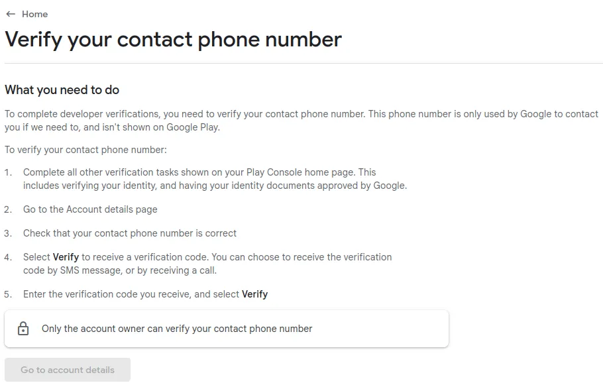Select step 3 about checking your phone number
603x383 pixels.
coord(129,233)
